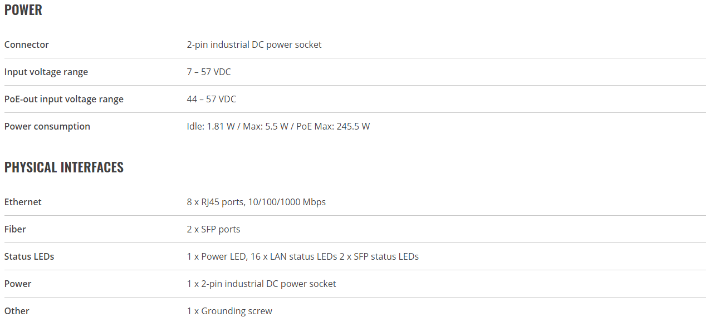This screenshot has height=327, width=710.
Task: Click the Power LED and LAN status LEDs text
Action: [303, 256]
